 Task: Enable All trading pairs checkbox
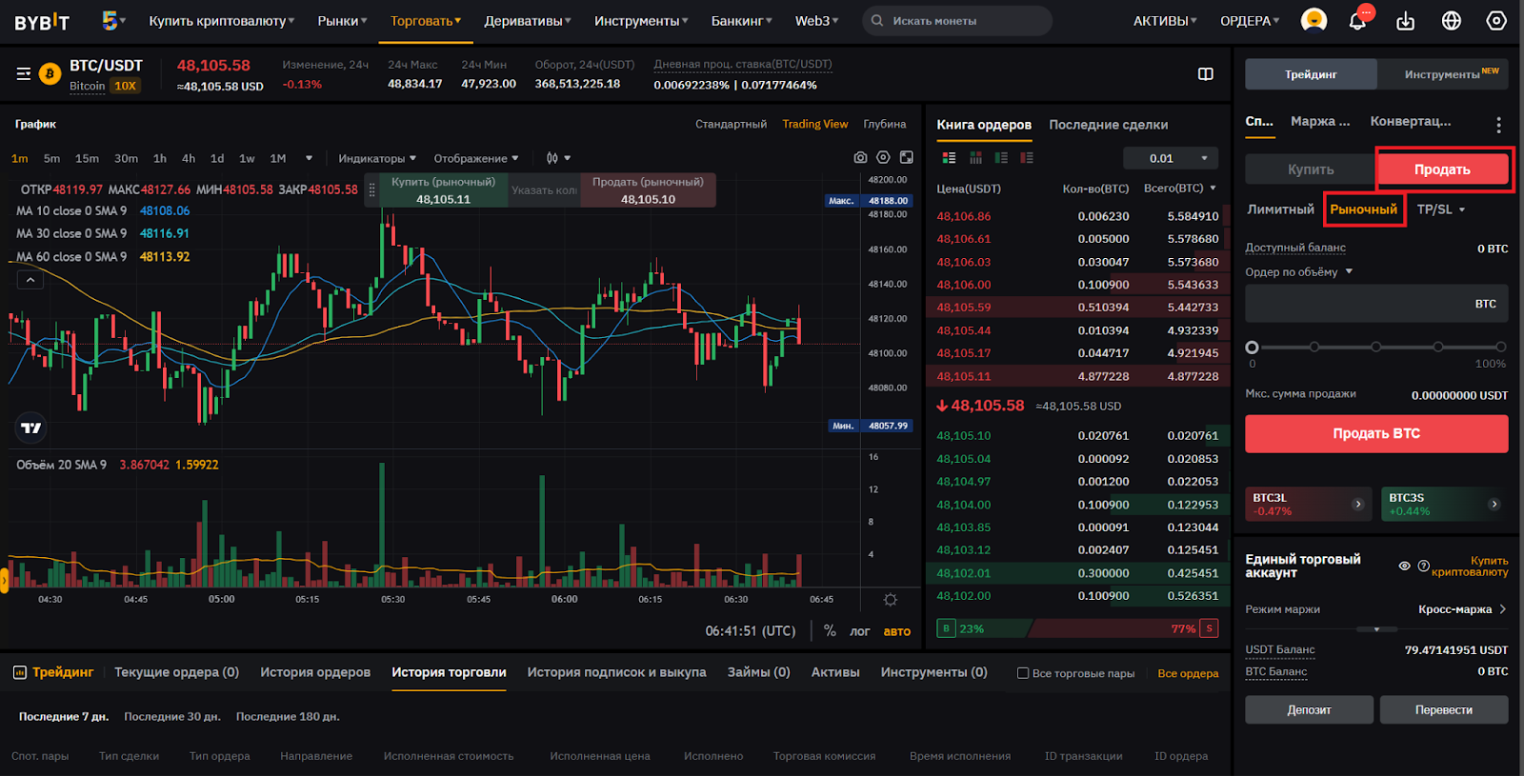click(1023, 673)
